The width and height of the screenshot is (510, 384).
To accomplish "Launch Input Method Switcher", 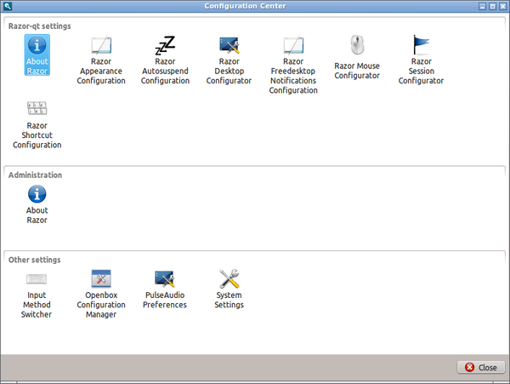I will point(37,294).
